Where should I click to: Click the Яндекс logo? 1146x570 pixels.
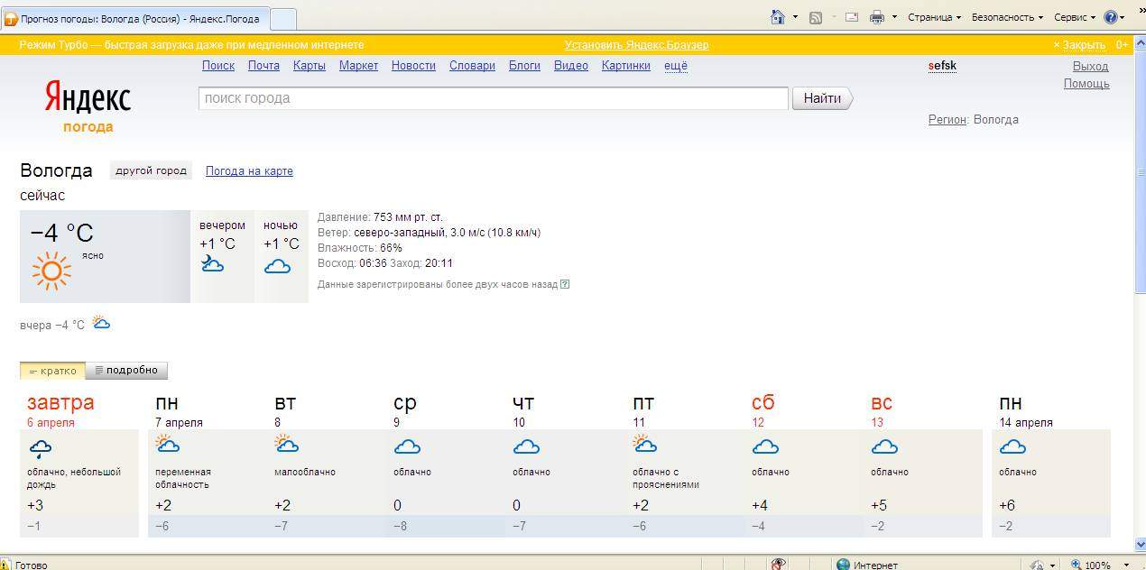(x=88, y=97)
